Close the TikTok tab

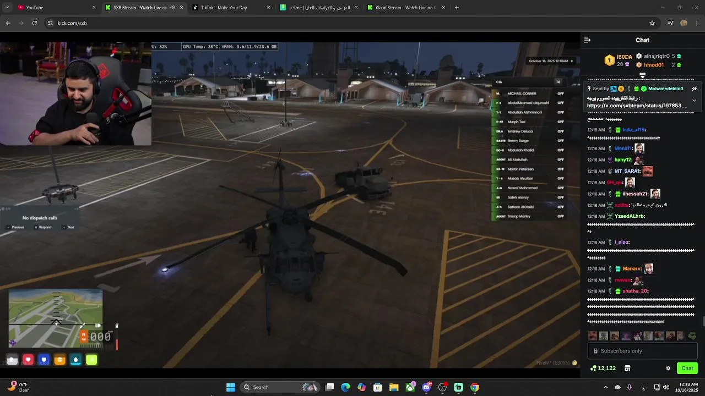tap(269, 8)
